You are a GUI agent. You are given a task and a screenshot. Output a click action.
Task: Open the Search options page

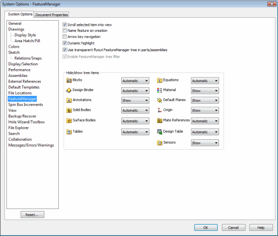pos(14,134)
